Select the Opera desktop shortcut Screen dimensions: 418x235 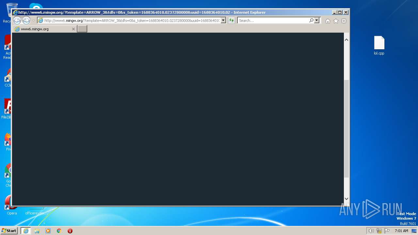click(x=11, y=205)
